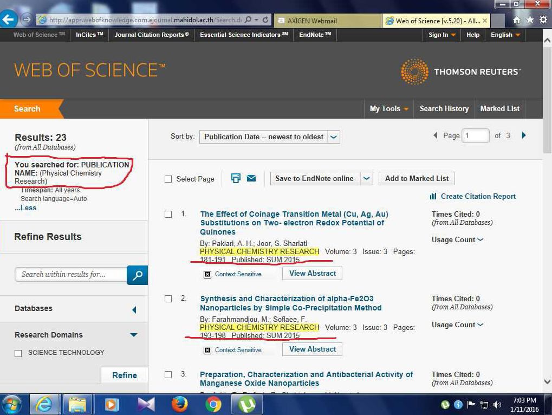Click the print results icon

[x=236, y=178]
